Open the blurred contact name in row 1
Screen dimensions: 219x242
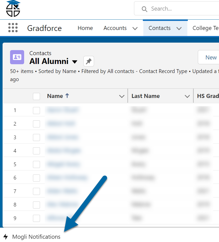63,110
